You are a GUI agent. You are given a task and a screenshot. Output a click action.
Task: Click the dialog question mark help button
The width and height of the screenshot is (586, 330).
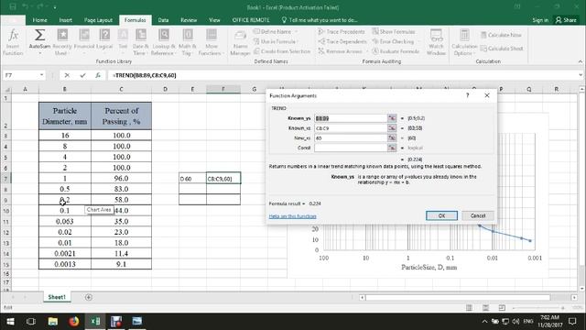click(x=467, y=95)
